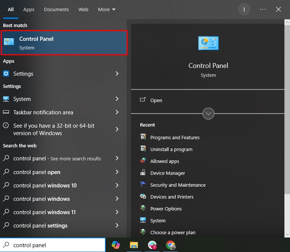Open the Power Options recent item
This screenshot has width=290, height=252.
pyautogui.click(x=166, y=209)
